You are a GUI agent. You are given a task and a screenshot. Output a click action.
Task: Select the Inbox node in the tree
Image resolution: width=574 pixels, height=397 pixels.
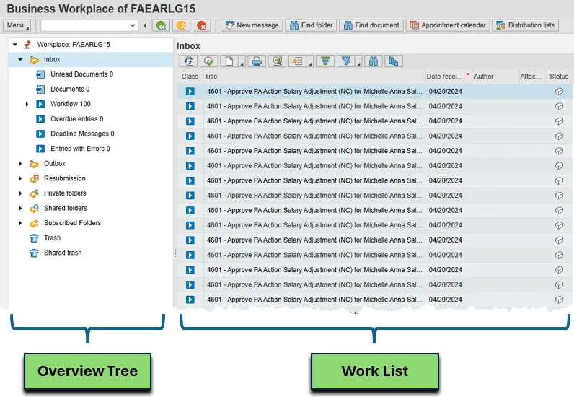pos(52,59)
